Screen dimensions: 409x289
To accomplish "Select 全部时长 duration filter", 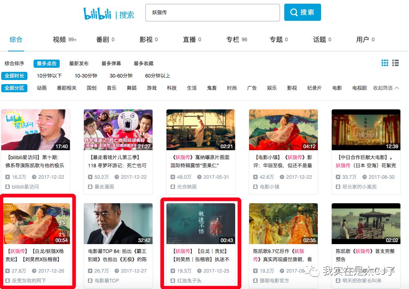I will tap(14, 76).
